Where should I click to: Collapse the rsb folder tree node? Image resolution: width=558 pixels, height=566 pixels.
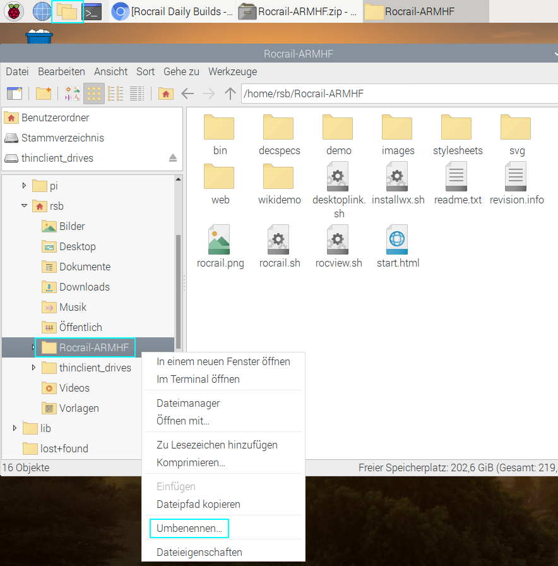point(25,206)
